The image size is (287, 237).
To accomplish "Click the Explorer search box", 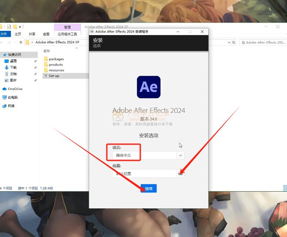I will [x=263, y=42].
